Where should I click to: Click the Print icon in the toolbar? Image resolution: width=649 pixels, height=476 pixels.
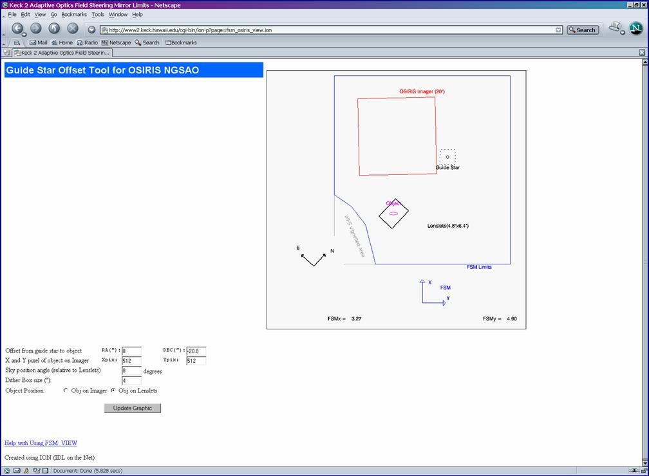(x=616, y=28)
